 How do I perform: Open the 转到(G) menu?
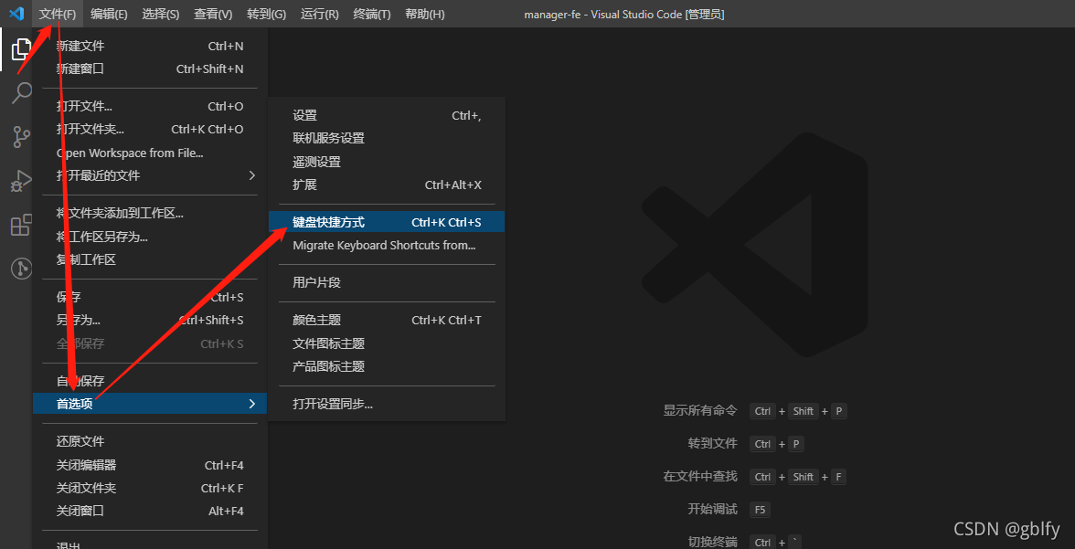tap(266, 15)
